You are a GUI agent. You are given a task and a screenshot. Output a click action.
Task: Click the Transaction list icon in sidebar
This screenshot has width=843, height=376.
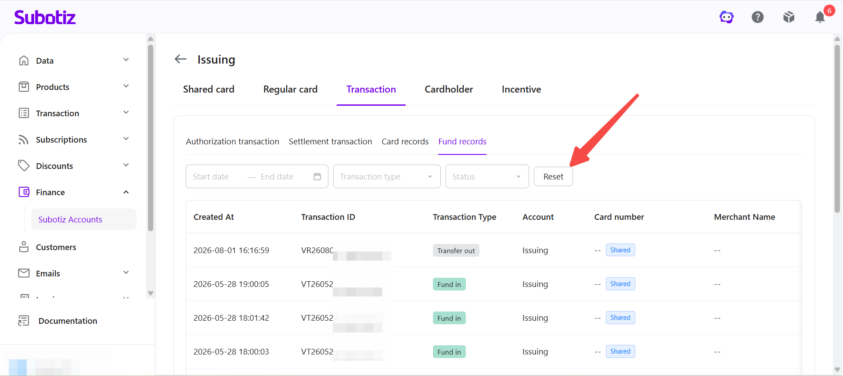[24, 113]
